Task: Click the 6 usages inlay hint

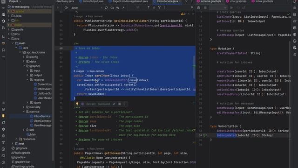Action: pos(79,71)
